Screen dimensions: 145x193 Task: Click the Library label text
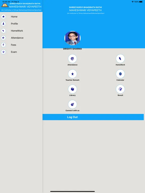click(x=72, y=95)
